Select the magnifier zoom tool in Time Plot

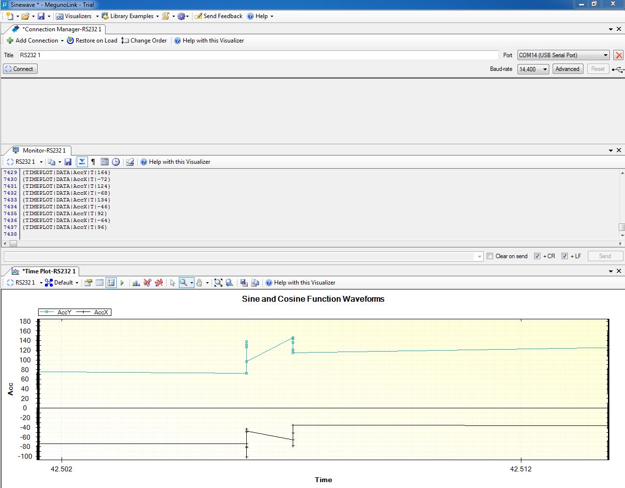point(184,283)
